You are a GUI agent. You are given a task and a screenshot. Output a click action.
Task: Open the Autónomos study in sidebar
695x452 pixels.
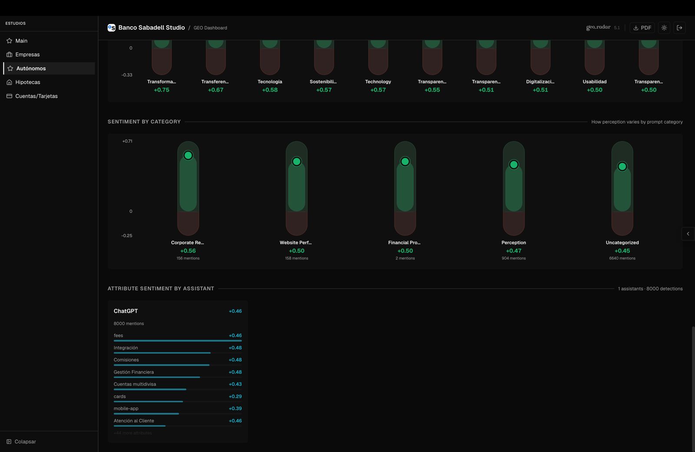(x=31, y=69)
